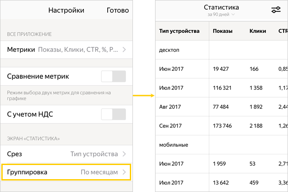
Task: Toggle the Сравнение метрик switch
Action: click(113, 76)
